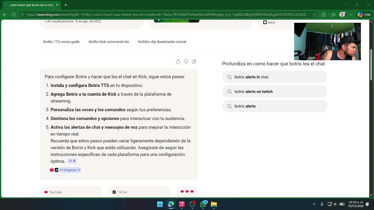This screenshot has height=210, width=374.
Task: Open File Explorer from the taskbar
Action: 214,204
